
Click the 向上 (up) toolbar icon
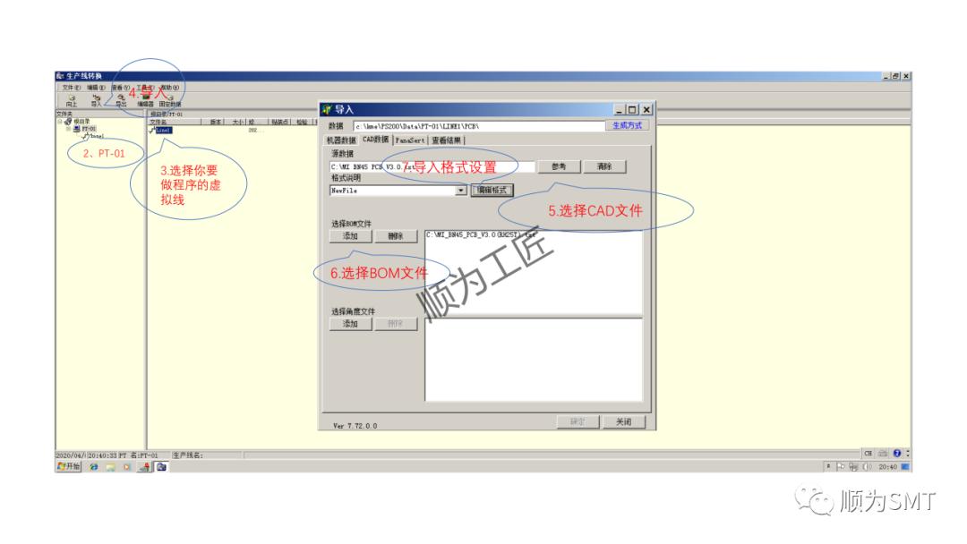(x=72, y=100)
